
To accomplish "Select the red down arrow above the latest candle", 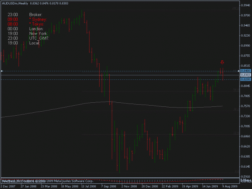I will pyautogui.click(x=222, y=62).
